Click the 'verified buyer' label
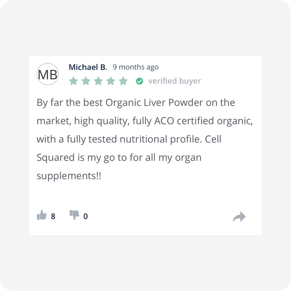 (x=174, y=81)
